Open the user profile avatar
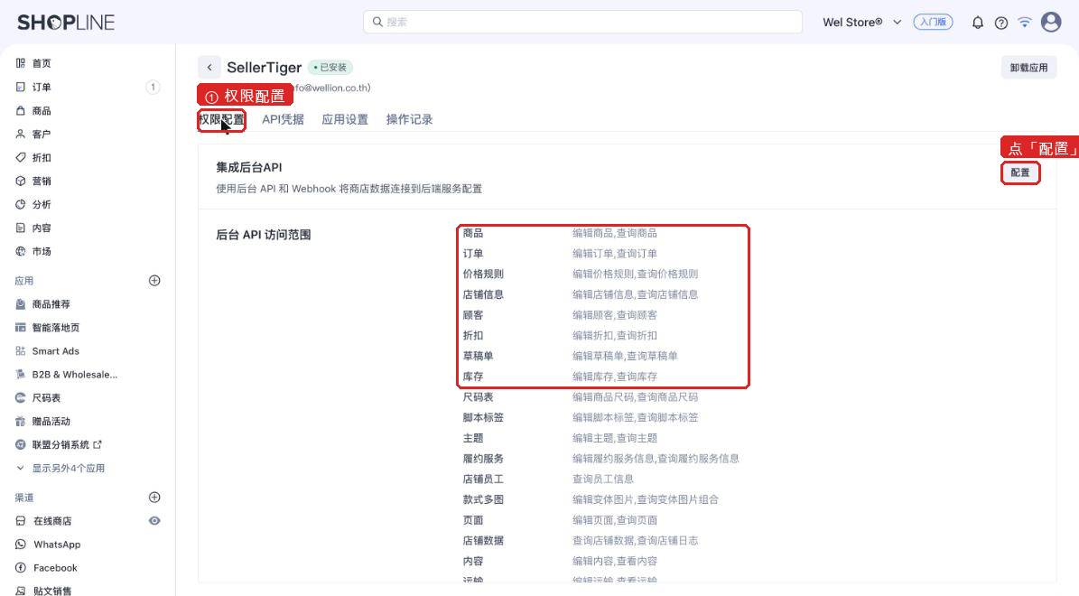This screenshot has width=1079, height=596. [x=1051, y=22]
